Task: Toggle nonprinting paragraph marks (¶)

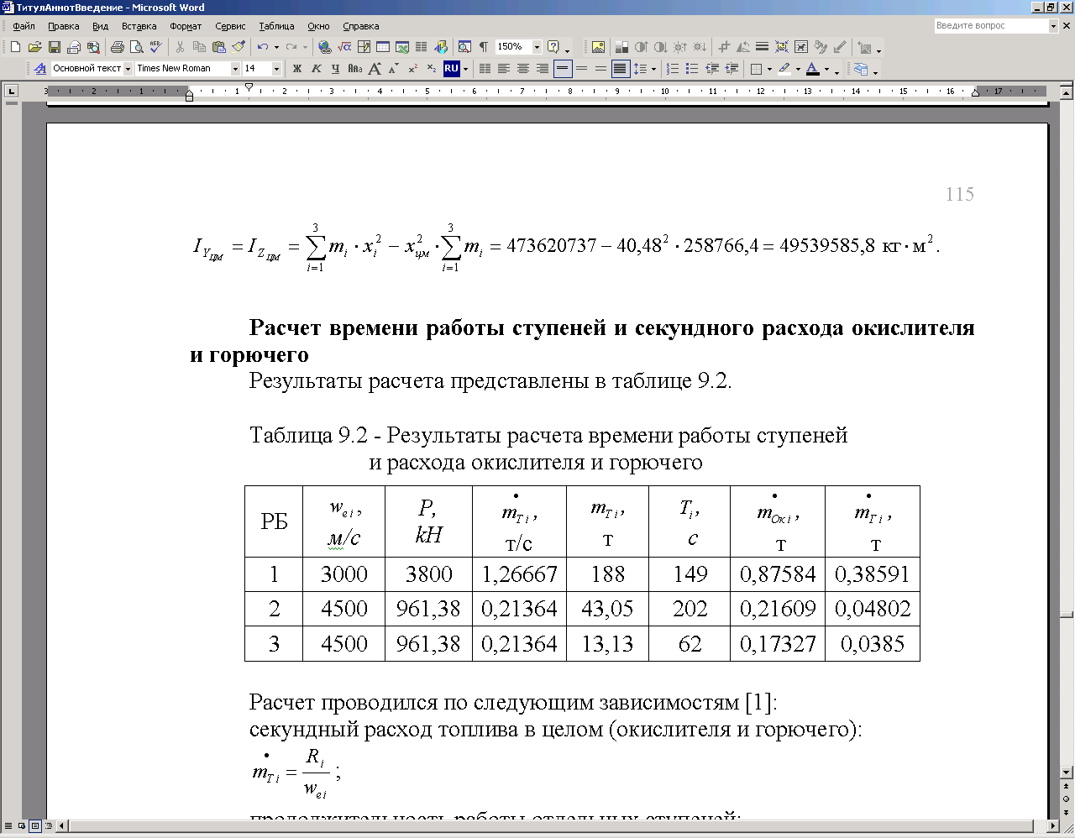Action: [x=484, y=47]
